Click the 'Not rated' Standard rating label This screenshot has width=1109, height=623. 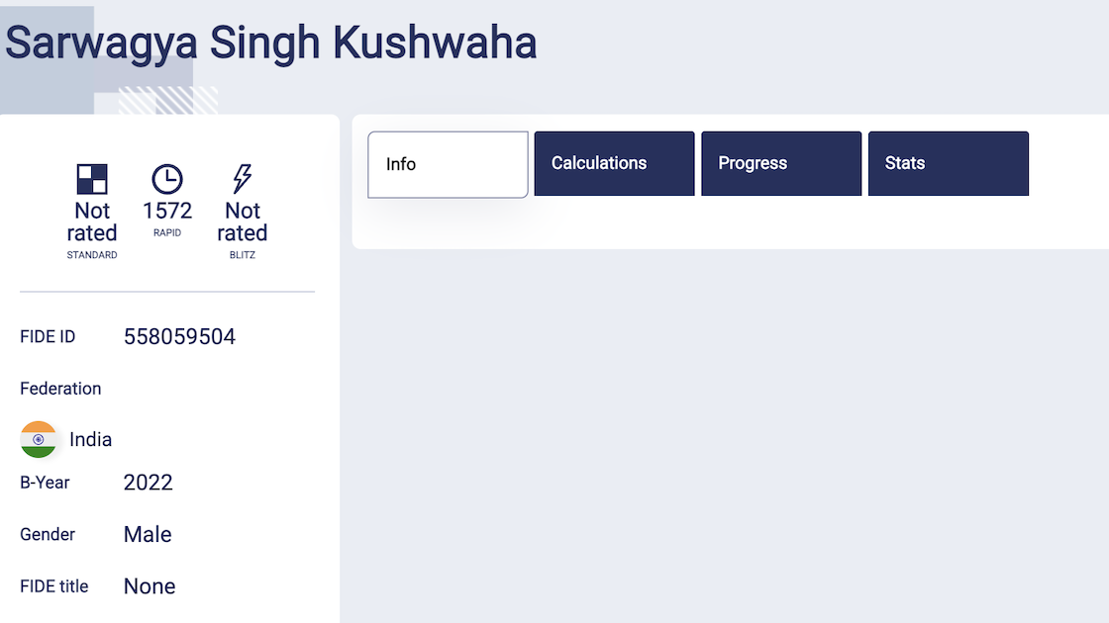pos(92,221)
